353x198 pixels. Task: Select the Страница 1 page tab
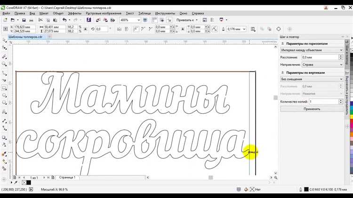pyautogui.click(x=67, y=177)
